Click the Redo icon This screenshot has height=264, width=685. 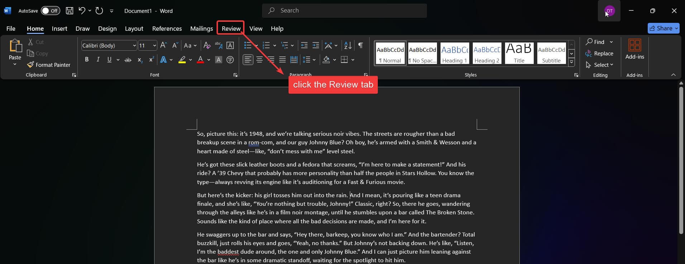99,11
